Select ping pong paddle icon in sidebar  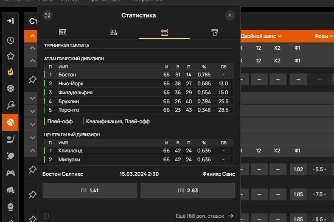point(11,156)
